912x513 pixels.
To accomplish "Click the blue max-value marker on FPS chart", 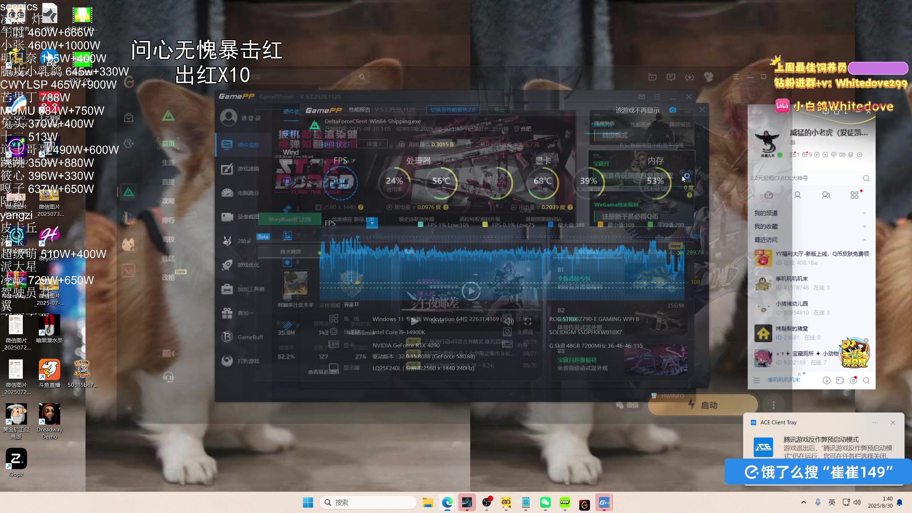I will coord(358,237).
